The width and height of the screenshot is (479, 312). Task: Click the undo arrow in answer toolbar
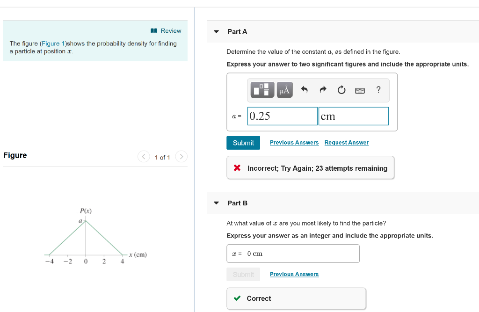click(x=304, y=89)
